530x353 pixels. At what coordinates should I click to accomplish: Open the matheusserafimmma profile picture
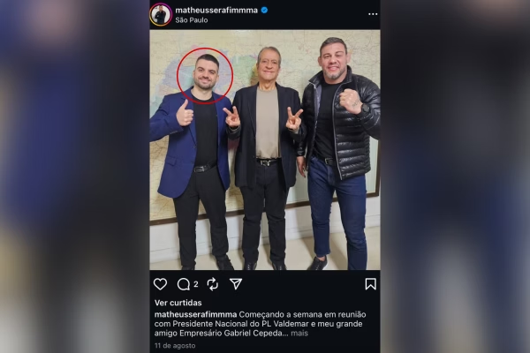[161, 14]
